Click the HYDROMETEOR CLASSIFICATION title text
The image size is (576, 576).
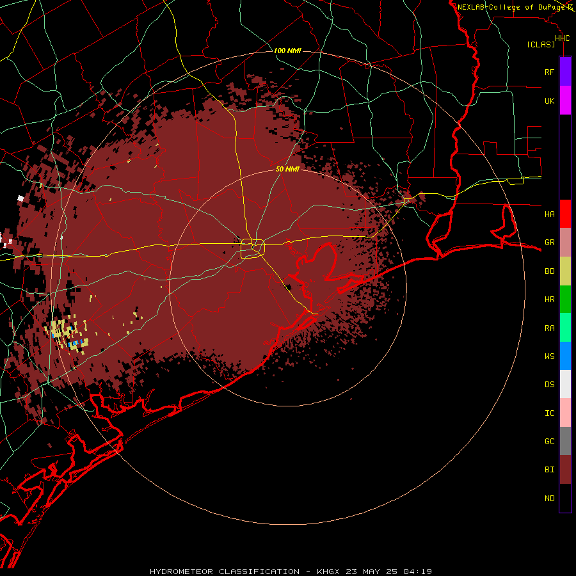(225, 572)
